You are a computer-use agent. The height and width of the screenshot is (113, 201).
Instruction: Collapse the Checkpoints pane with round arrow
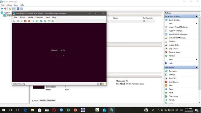(x=160, y=45)
